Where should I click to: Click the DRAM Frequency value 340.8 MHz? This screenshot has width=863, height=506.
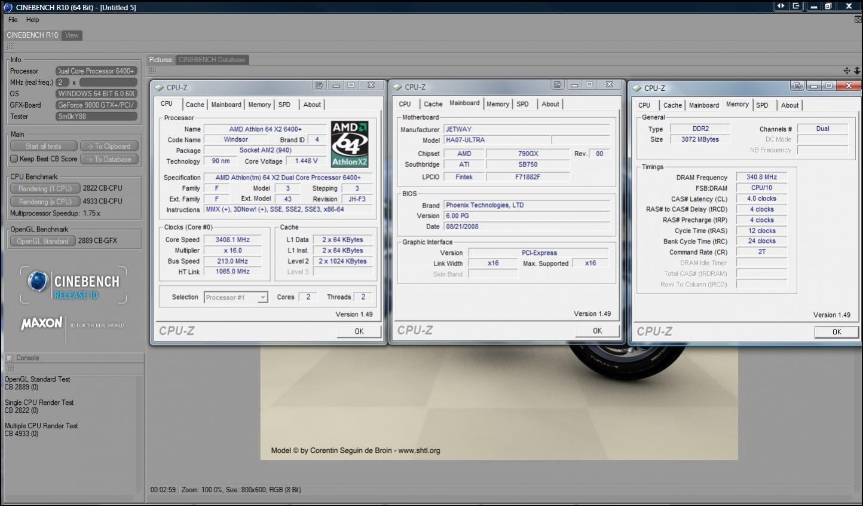pos(761,177)
